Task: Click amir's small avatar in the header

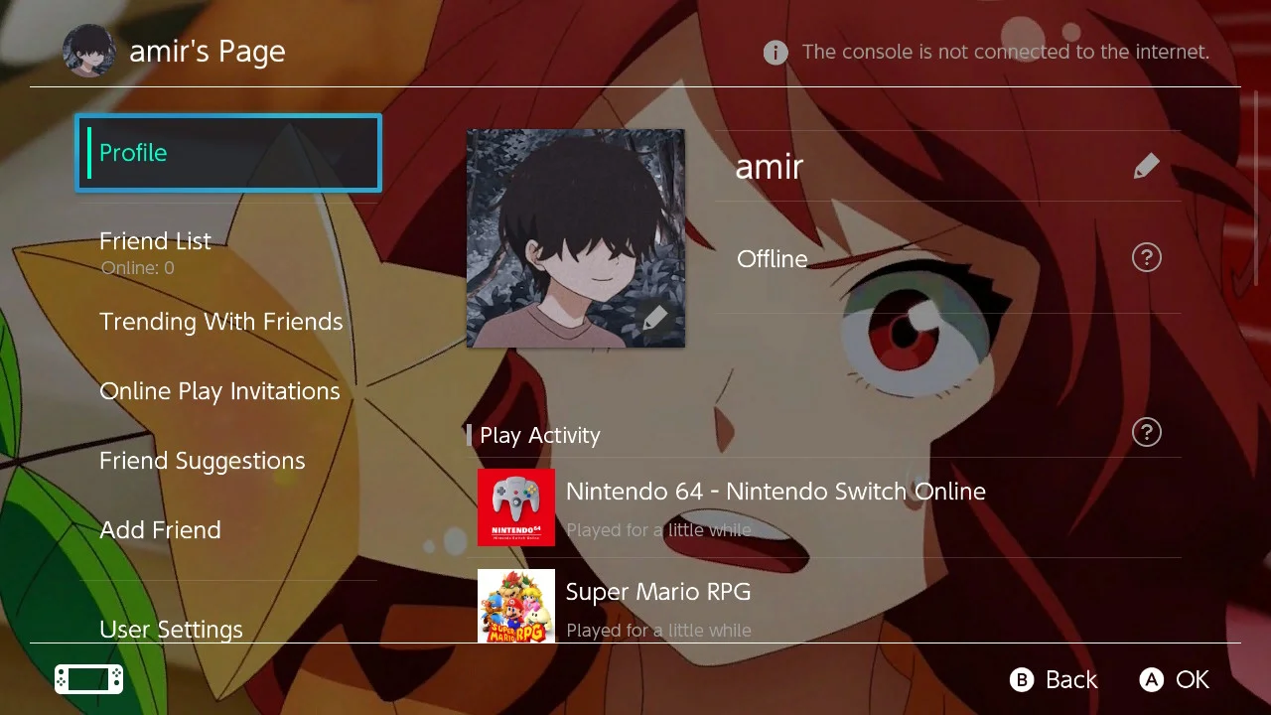Action: coord(89,51)
